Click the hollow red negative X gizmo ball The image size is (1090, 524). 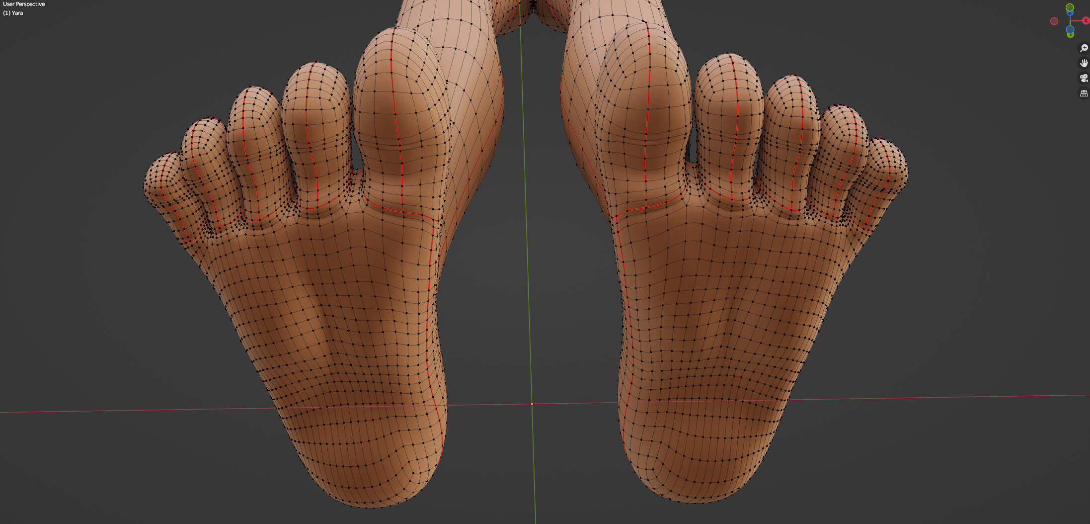pyautogui.click(x=1054, y=21)
